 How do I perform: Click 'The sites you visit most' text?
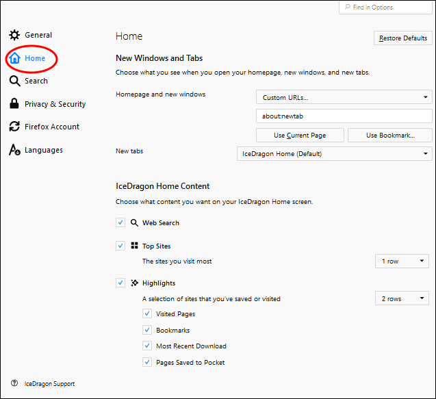point(177,261)
